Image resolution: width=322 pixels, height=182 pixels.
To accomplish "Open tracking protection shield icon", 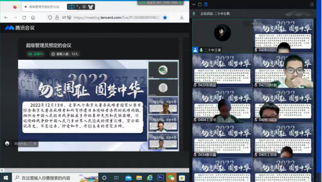I will 50,18.
